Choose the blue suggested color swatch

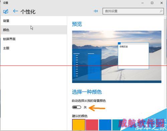tap(105, 125)
